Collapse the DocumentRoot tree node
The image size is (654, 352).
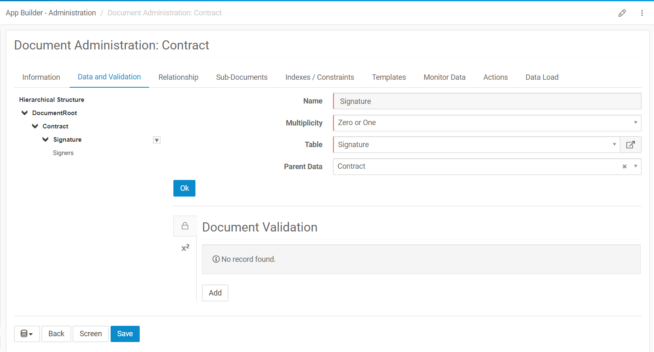(x=25, y=113)
